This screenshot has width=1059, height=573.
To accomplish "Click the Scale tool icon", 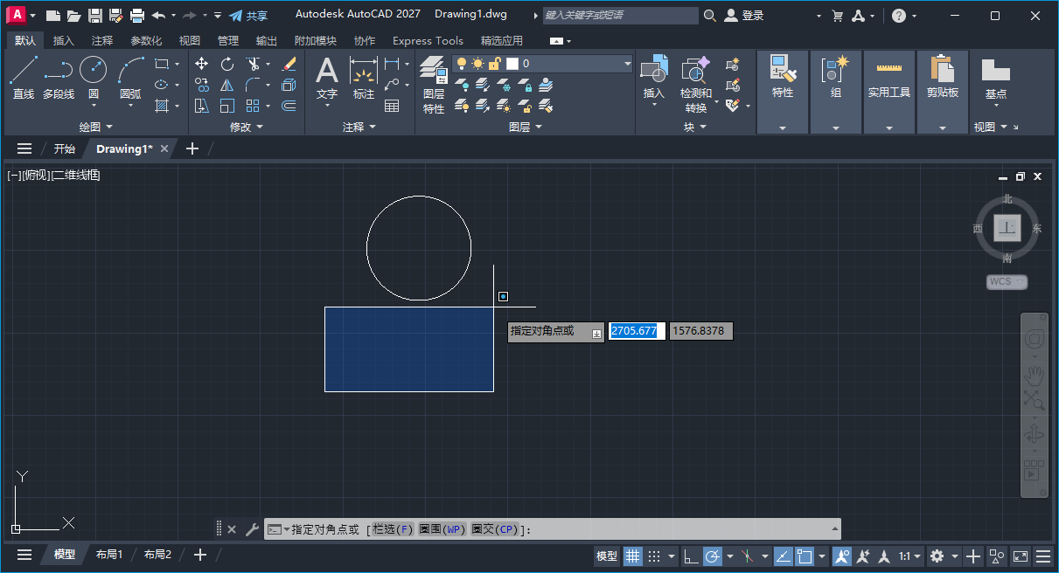I will point(227,106).
